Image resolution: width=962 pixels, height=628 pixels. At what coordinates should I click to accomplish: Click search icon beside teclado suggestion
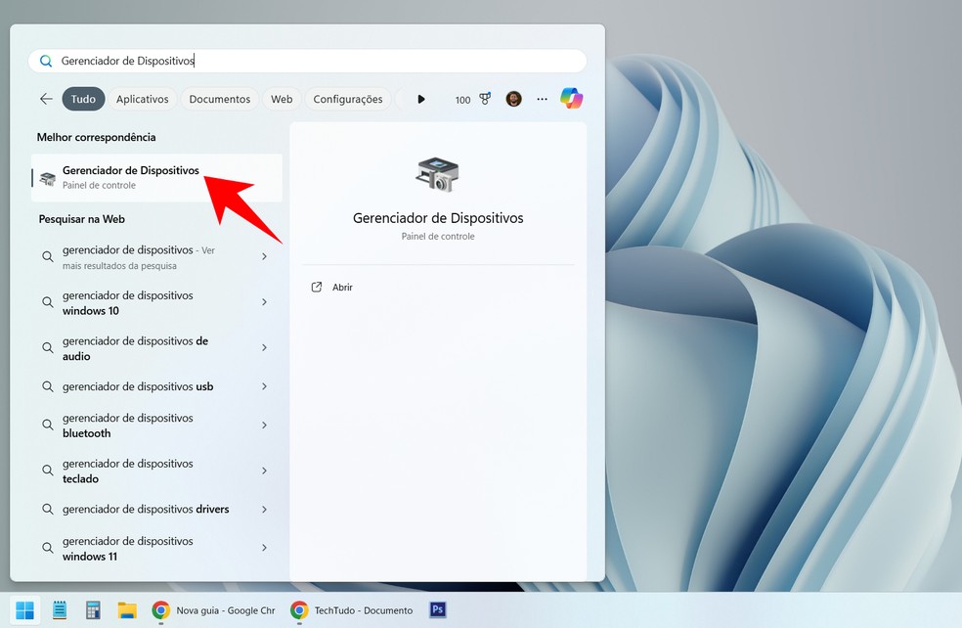(47, 471)
